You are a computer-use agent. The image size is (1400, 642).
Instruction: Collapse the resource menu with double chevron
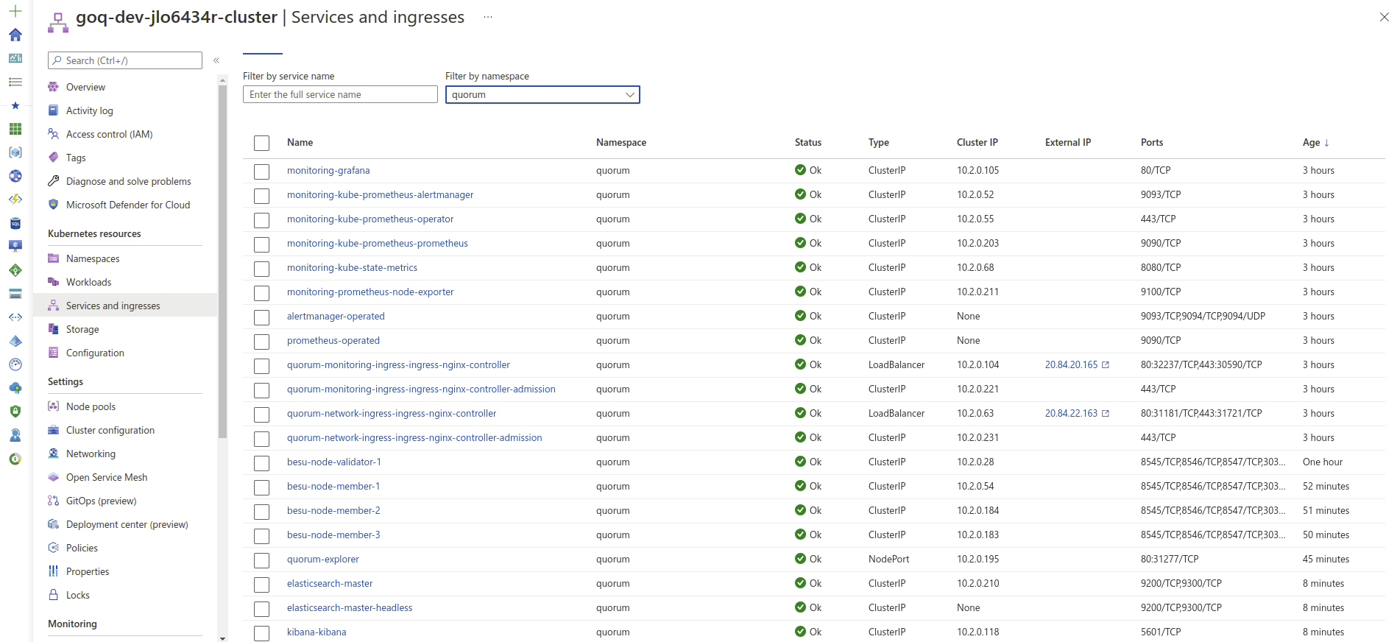coord(216,60)
